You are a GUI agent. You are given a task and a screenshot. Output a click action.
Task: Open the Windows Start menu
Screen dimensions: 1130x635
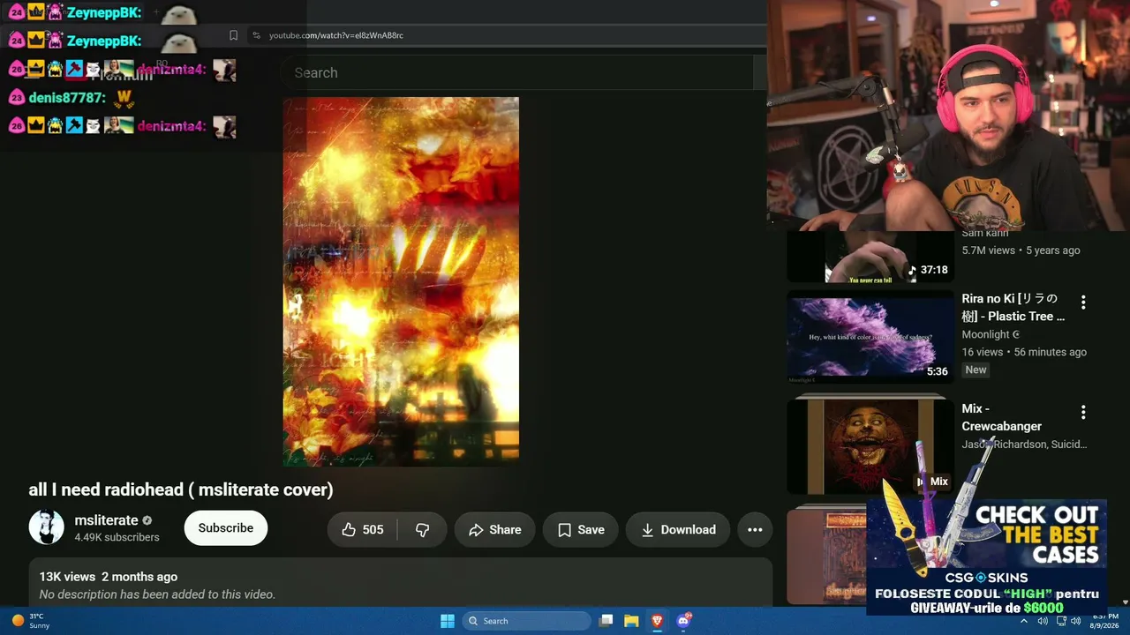pyautogui.click(x=448, y=621)
